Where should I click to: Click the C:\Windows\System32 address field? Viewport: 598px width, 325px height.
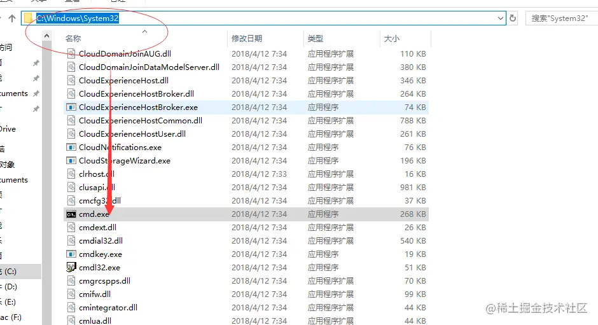point(263,18)
